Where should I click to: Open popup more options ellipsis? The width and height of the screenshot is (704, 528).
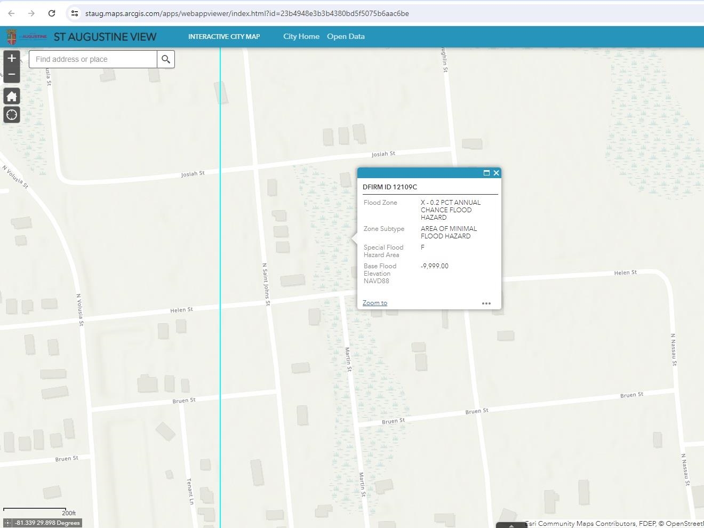[486, 303]
